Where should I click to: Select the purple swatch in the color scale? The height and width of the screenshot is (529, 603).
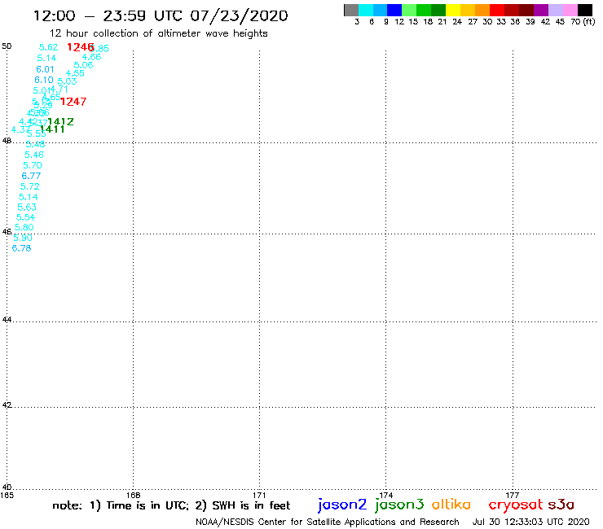(x=541, y=10)
